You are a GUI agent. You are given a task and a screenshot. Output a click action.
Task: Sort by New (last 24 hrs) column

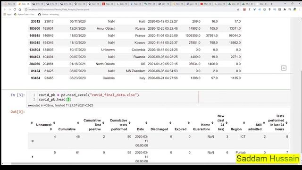coord(226,123)
